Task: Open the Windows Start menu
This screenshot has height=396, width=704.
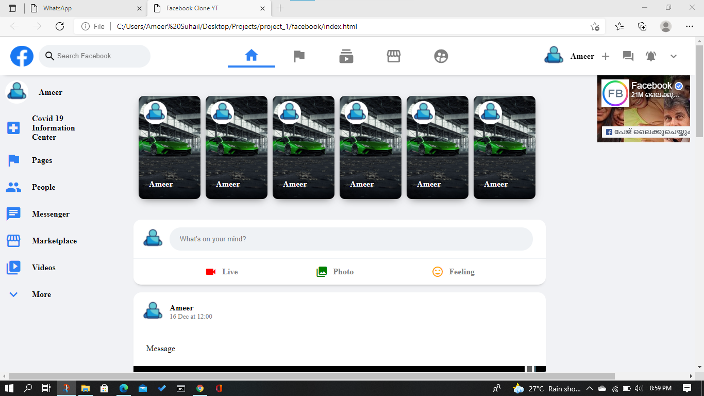Action: pyautogui.click(x=9, y=388)
